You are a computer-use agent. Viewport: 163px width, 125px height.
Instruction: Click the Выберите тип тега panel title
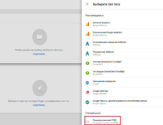pos(106,4)
